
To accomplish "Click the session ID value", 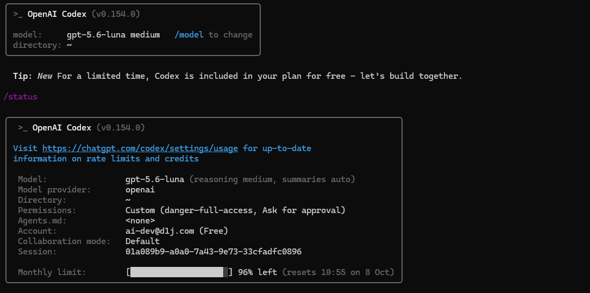I will click(x=214, y=252).
